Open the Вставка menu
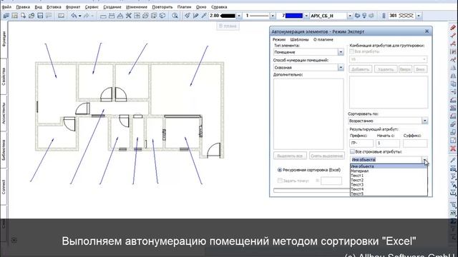 [54, 6]
